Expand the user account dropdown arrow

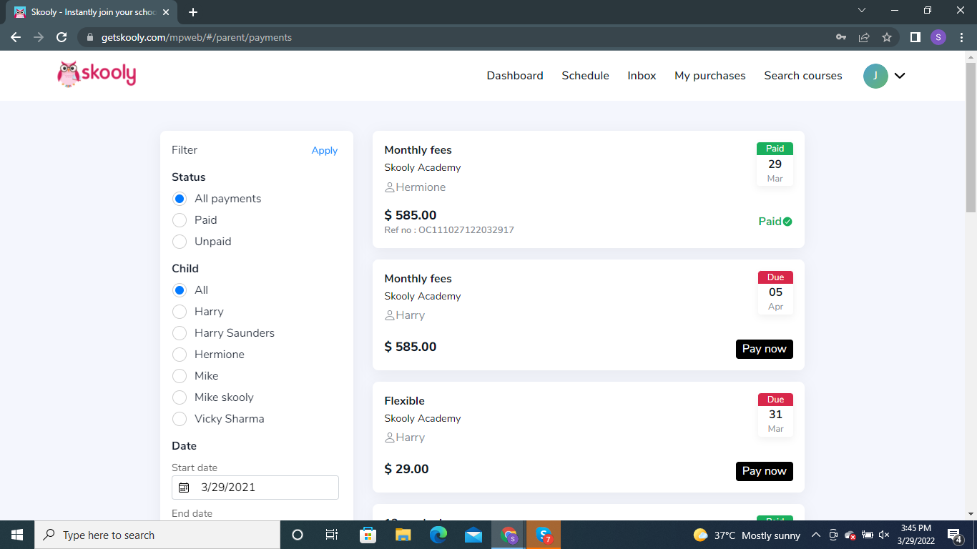(900, 76)
